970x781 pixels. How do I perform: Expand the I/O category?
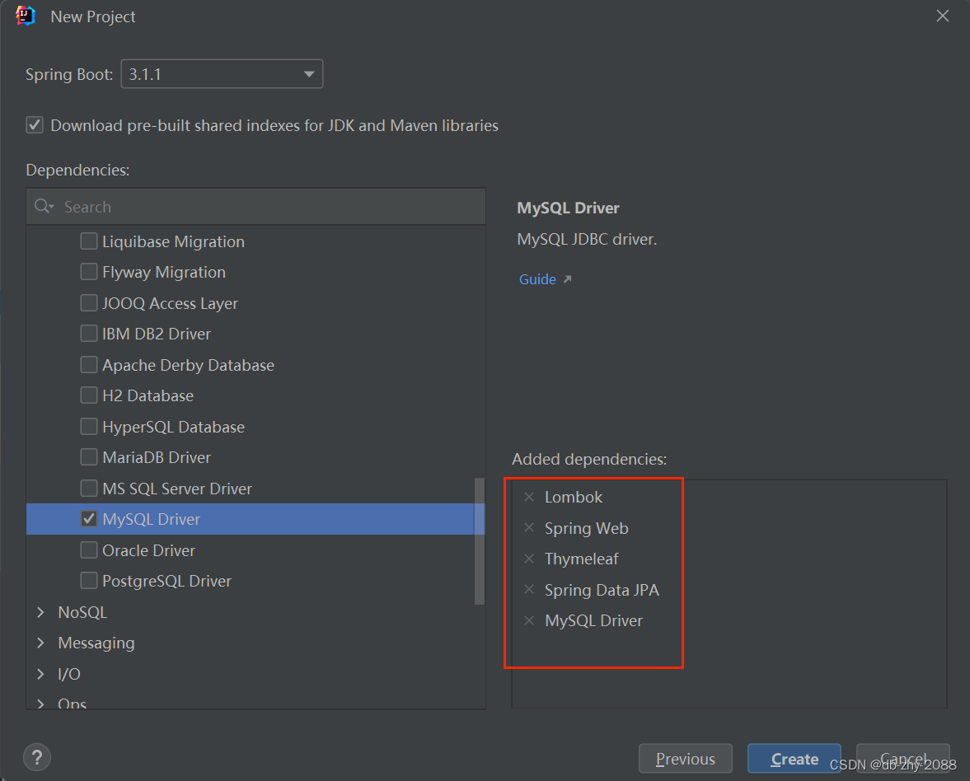point(40,673)
